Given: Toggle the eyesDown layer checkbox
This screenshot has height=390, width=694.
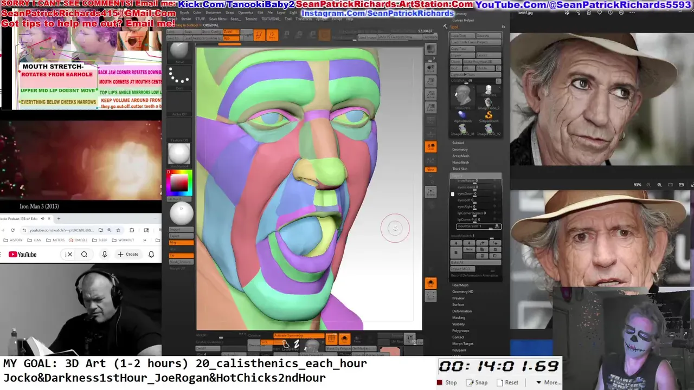Looking at the screenshot, I should click(453, 194).
